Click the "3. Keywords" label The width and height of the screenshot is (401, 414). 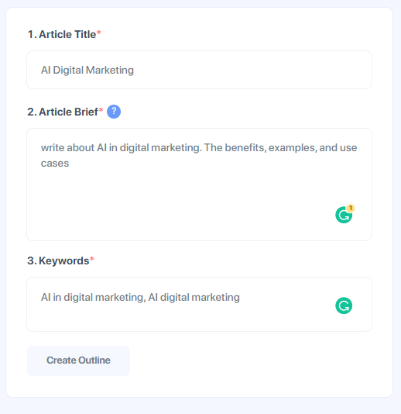58,260
